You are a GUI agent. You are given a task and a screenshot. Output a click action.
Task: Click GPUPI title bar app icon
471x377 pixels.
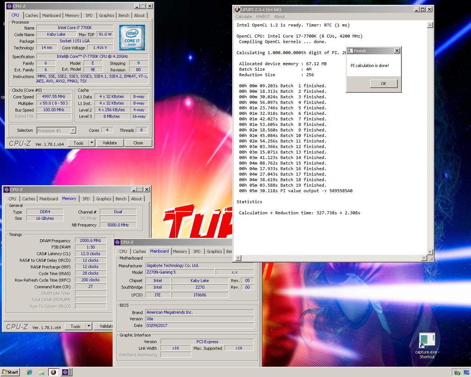coord(237,10)
